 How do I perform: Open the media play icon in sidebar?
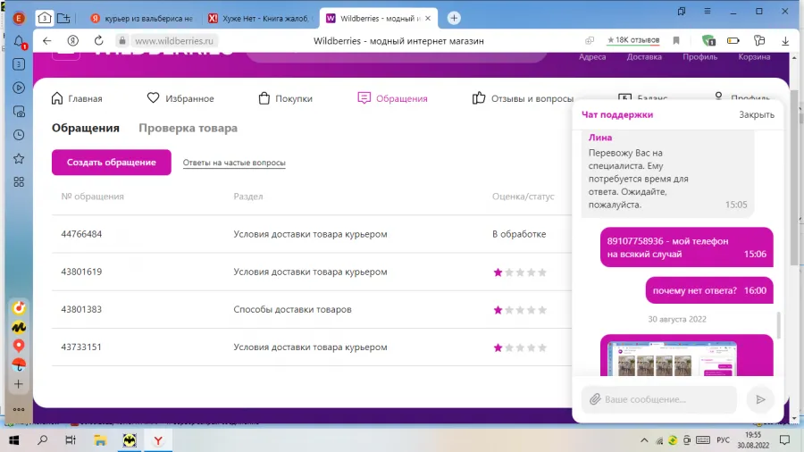(x=19, y=88)
